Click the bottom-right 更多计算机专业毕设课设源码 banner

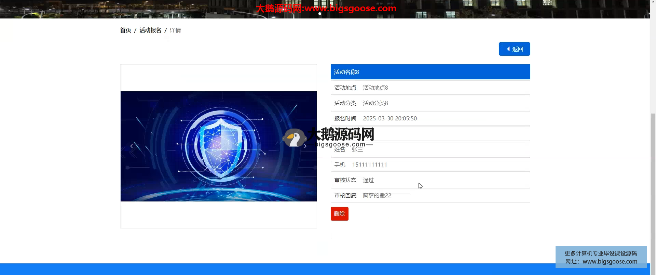(601, 257)
